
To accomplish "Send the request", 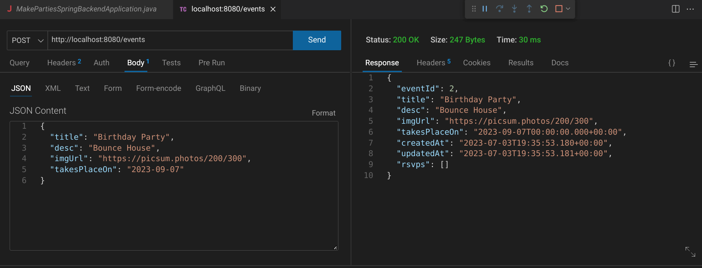I will pos(317,40).
